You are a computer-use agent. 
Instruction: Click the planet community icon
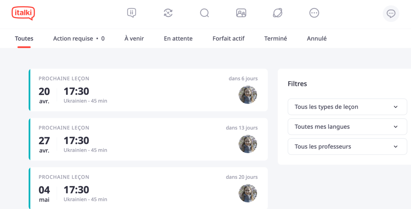278,13
